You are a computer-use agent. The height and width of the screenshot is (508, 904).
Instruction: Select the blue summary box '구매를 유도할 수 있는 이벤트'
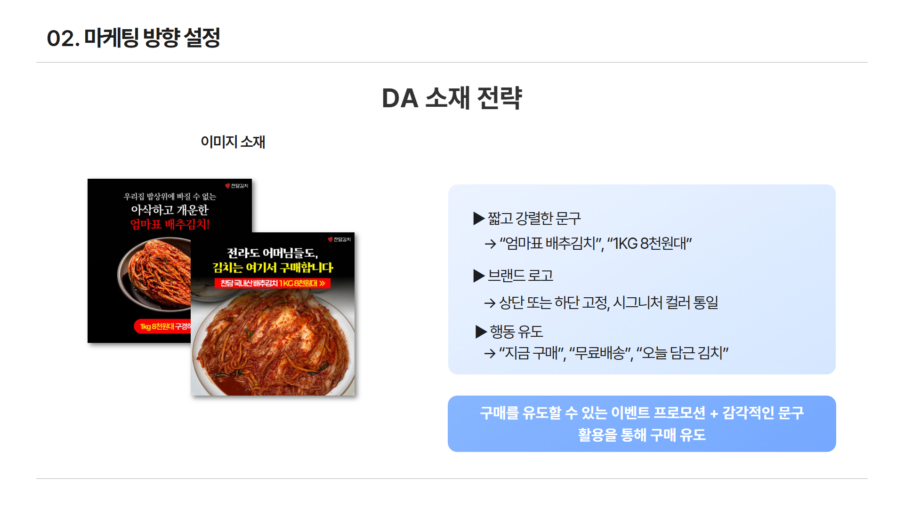[642, 424]
